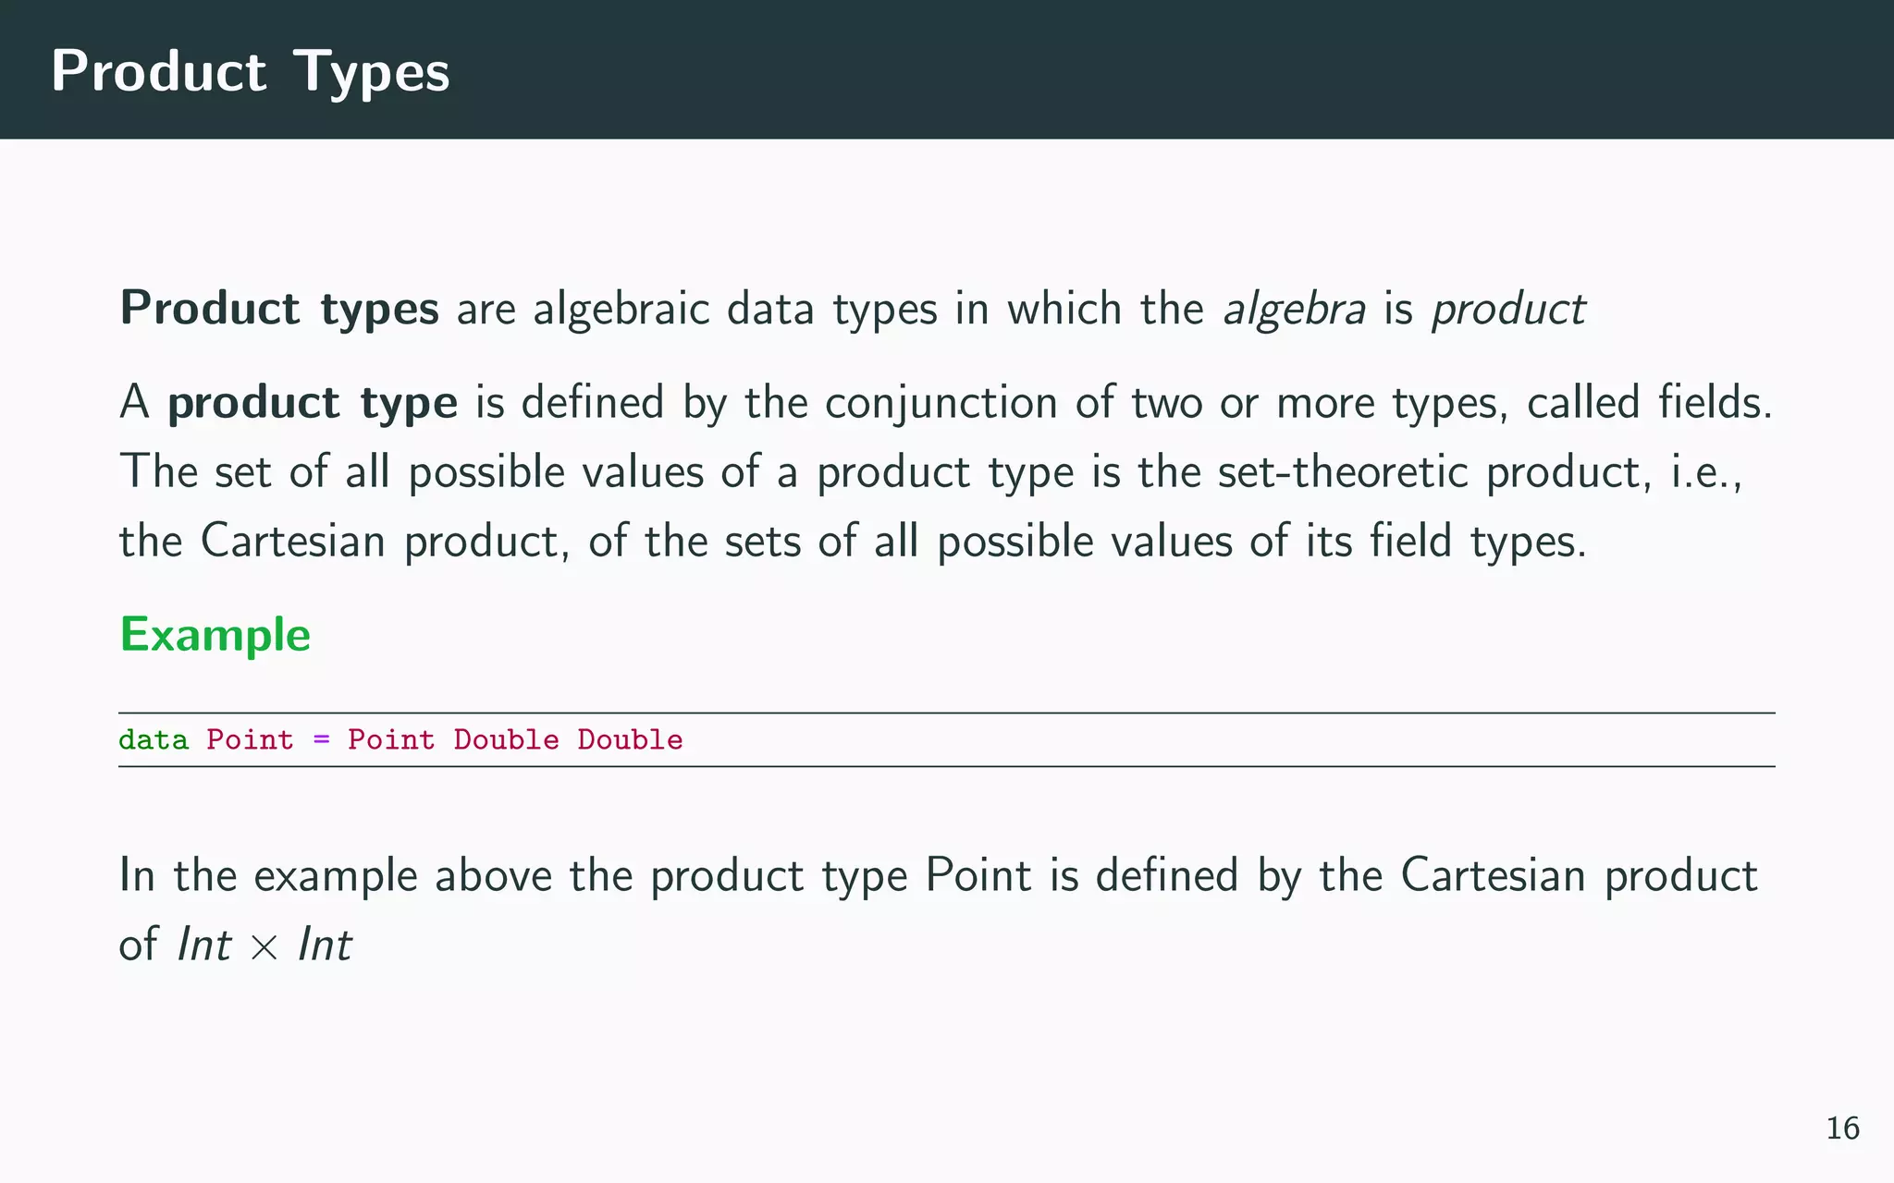Click the word "set-theoretic"

coord(1342,471)
